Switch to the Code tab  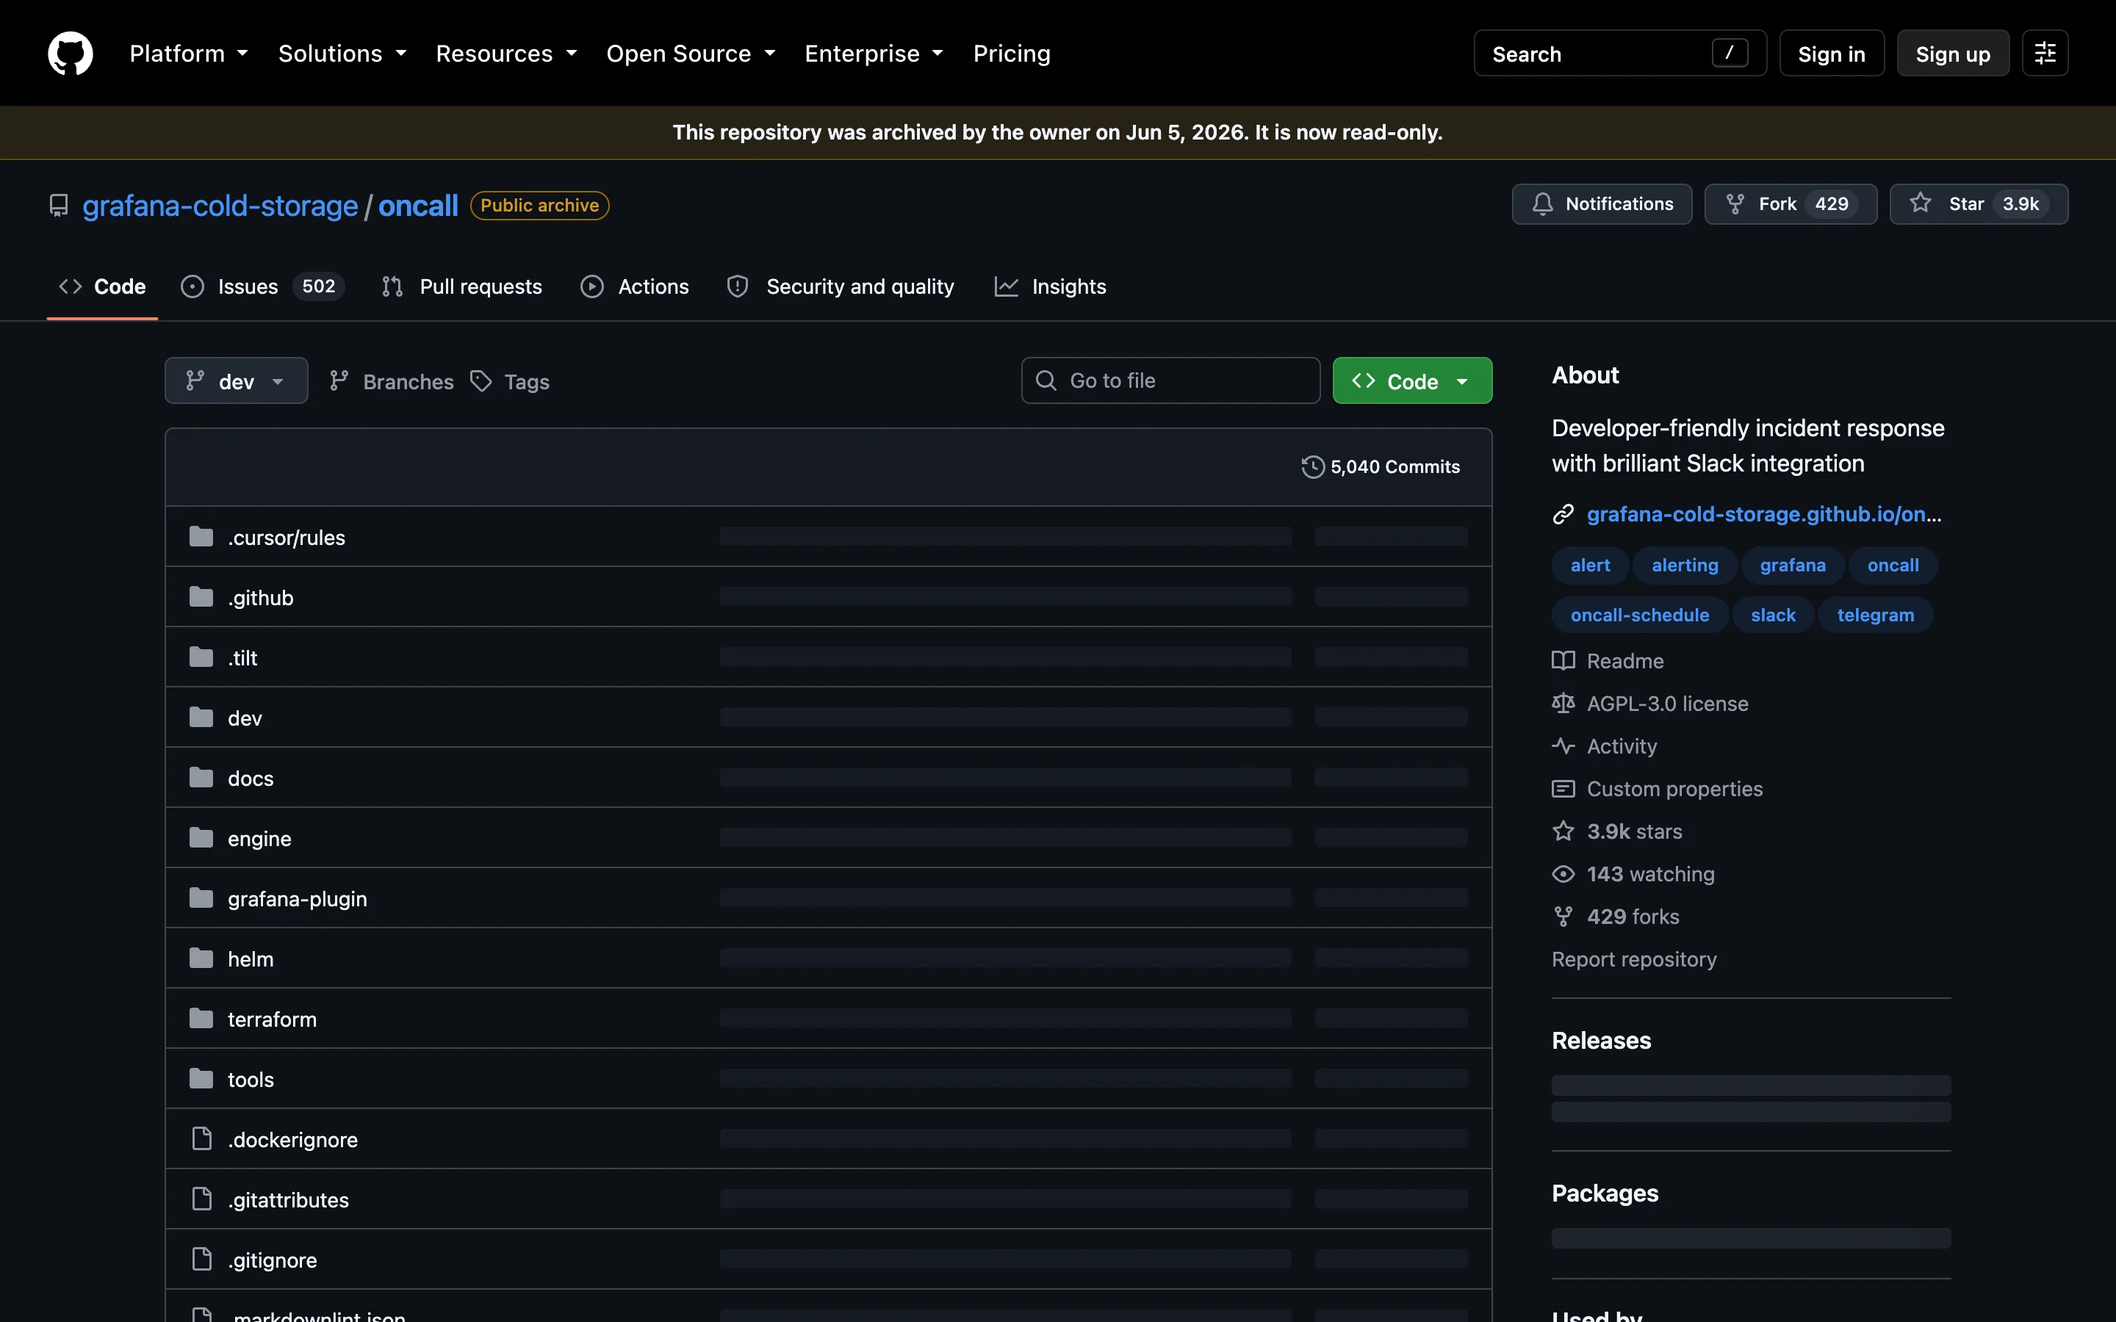(x=102, y=286)
